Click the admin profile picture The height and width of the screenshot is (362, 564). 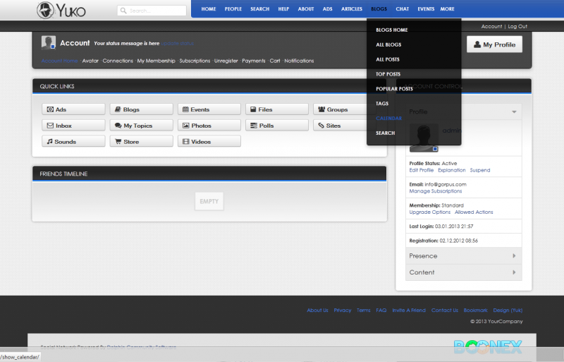pos(424,138)
